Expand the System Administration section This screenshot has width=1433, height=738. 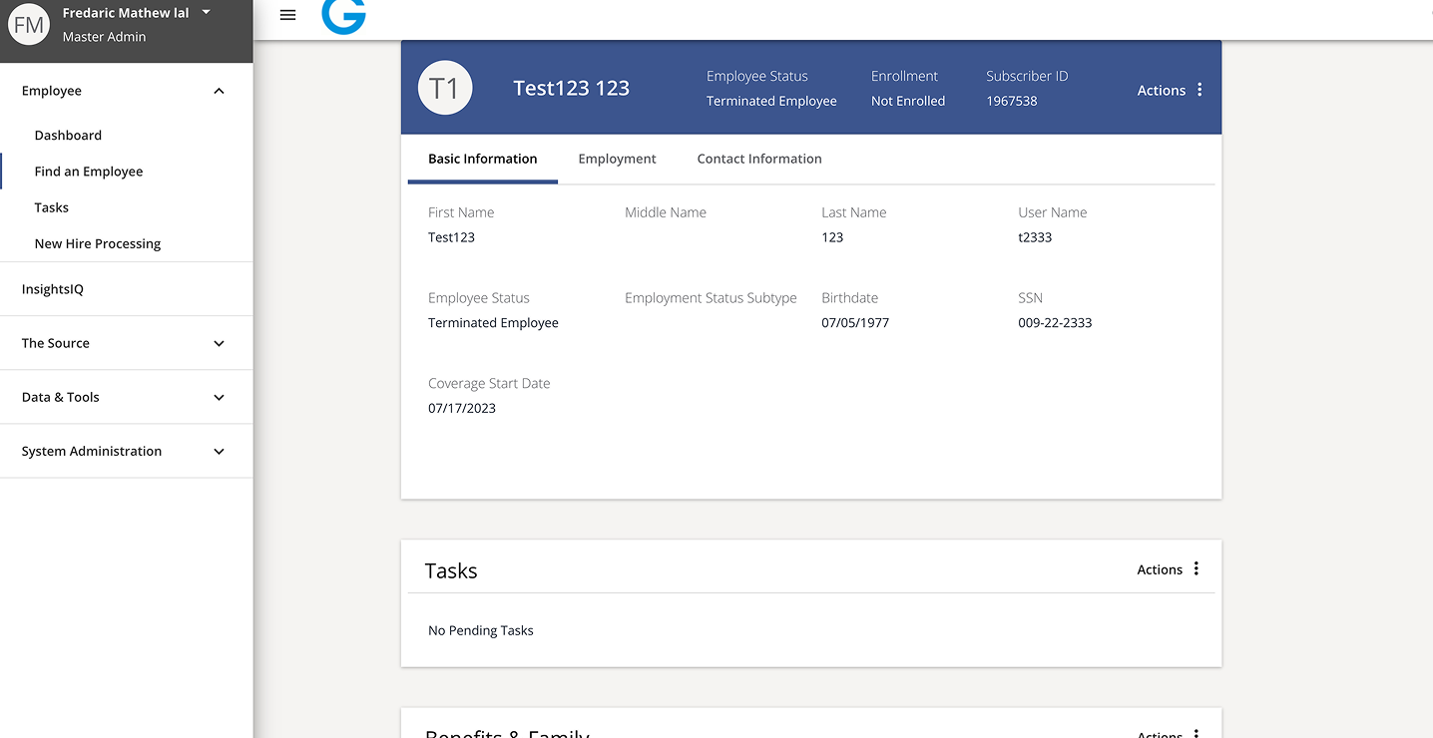click(219, 451)
